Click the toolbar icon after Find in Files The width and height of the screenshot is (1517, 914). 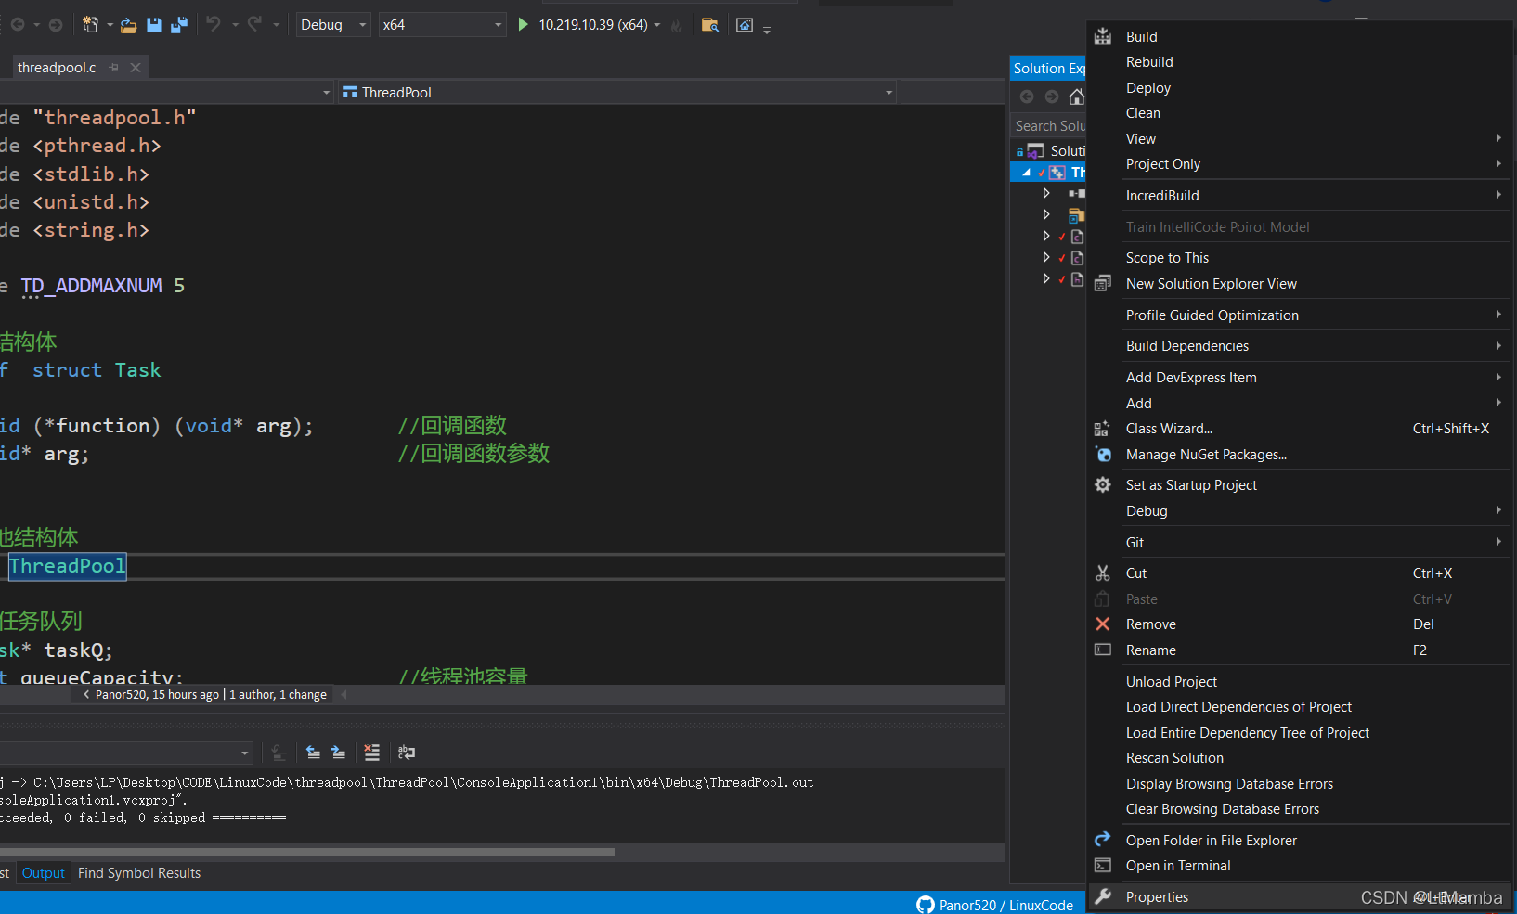coord(745,25)
